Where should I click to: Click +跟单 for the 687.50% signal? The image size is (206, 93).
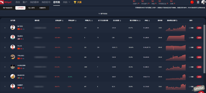pos(199,77)
